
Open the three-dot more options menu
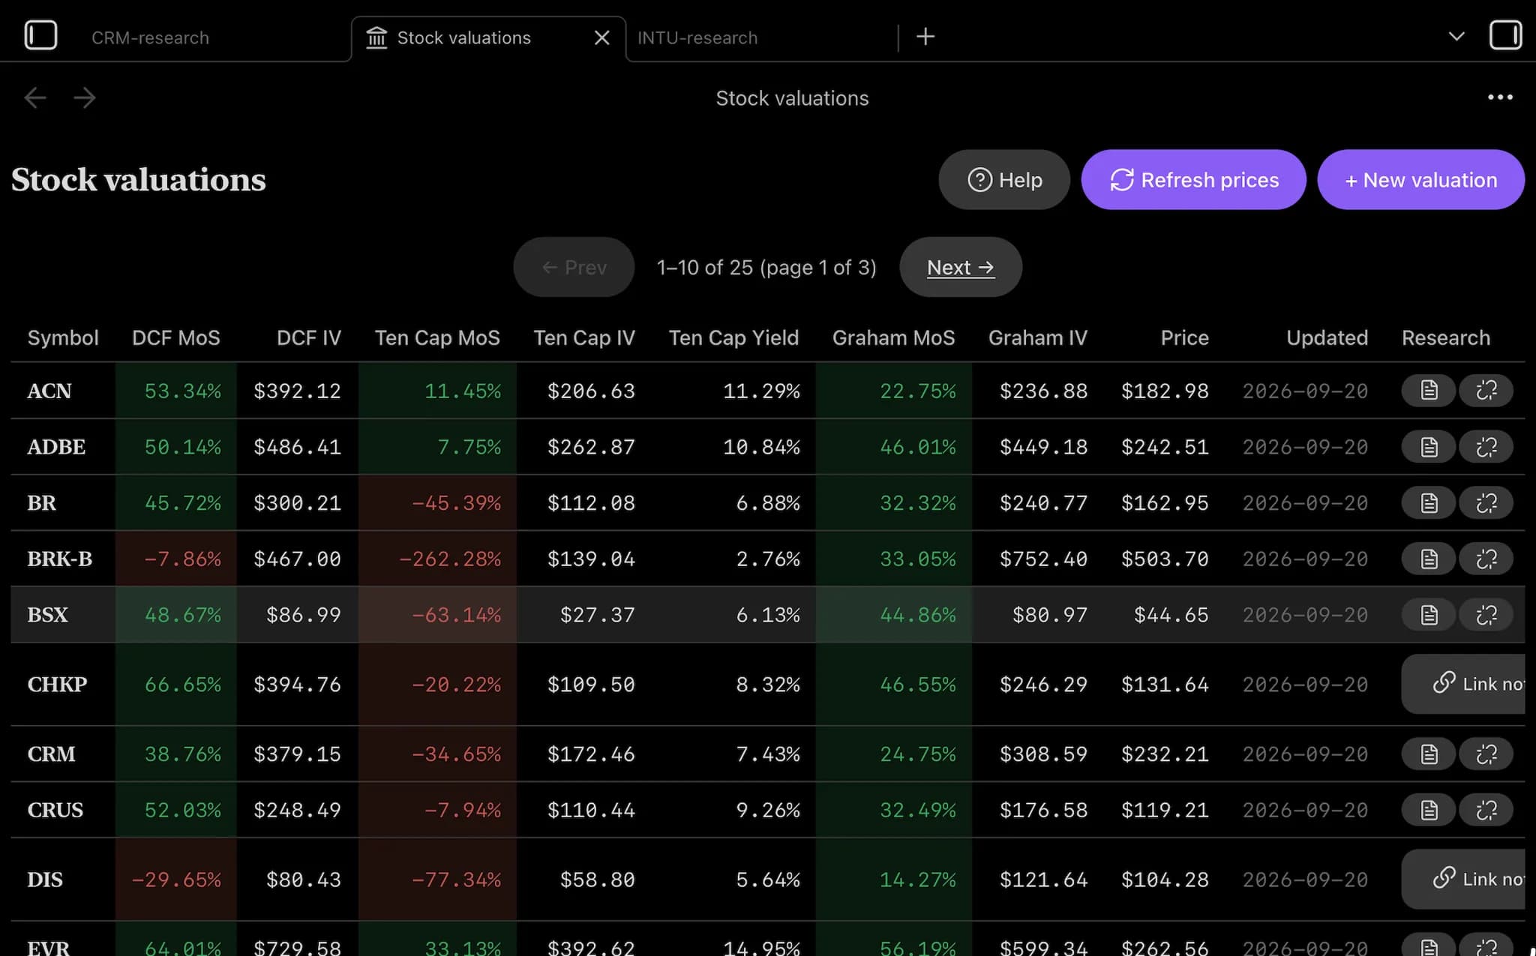1500,97
